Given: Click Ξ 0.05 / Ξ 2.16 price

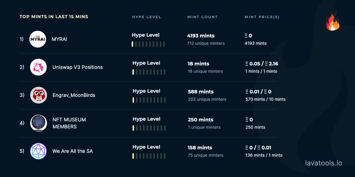Looking at the screenshot, I should pyautogui.click(x=262, y=64).
